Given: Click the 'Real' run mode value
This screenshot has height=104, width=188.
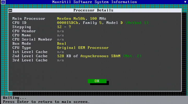Looking at the screenshot, I should [62, 44].
